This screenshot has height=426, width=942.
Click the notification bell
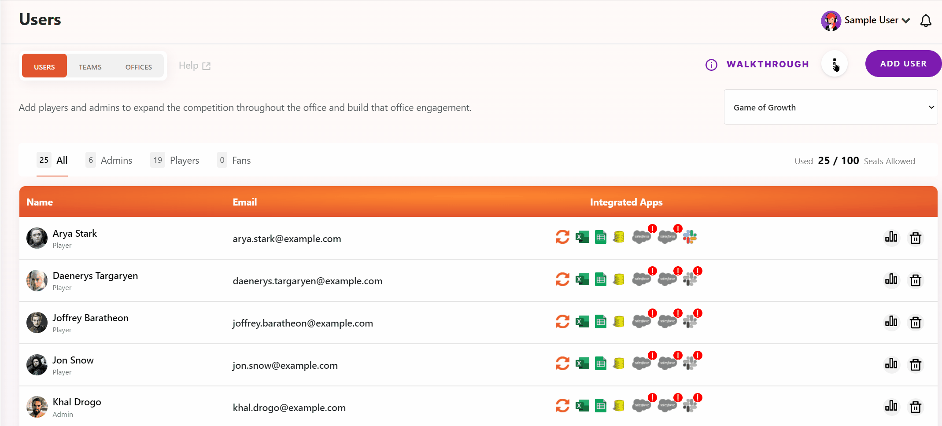(x=926, y=20)
